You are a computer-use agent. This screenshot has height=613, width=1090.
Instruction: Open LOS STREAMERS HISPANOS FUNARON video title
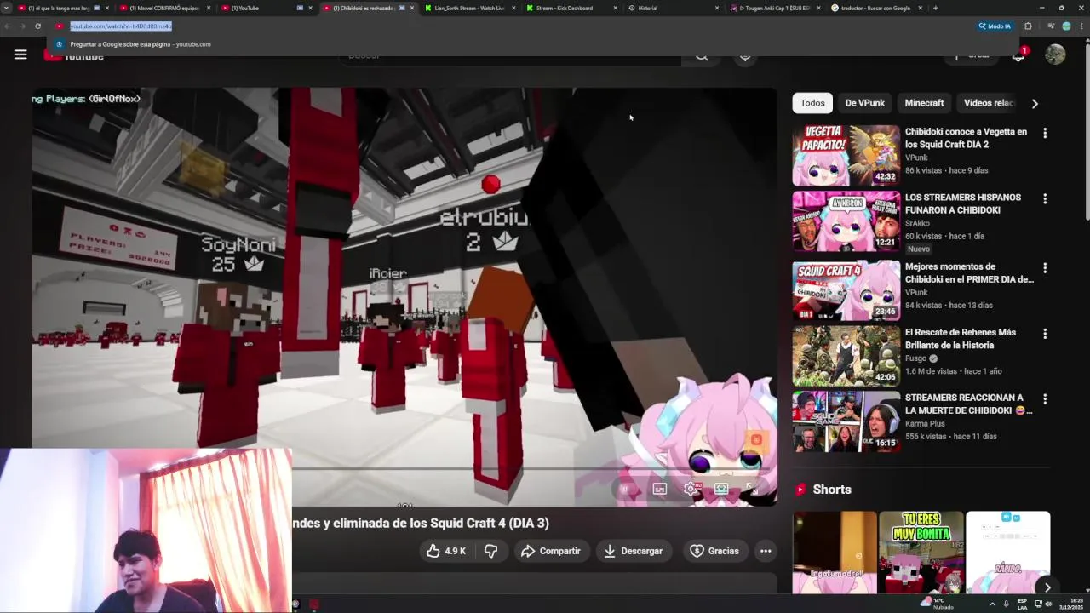tap(963, 203)
